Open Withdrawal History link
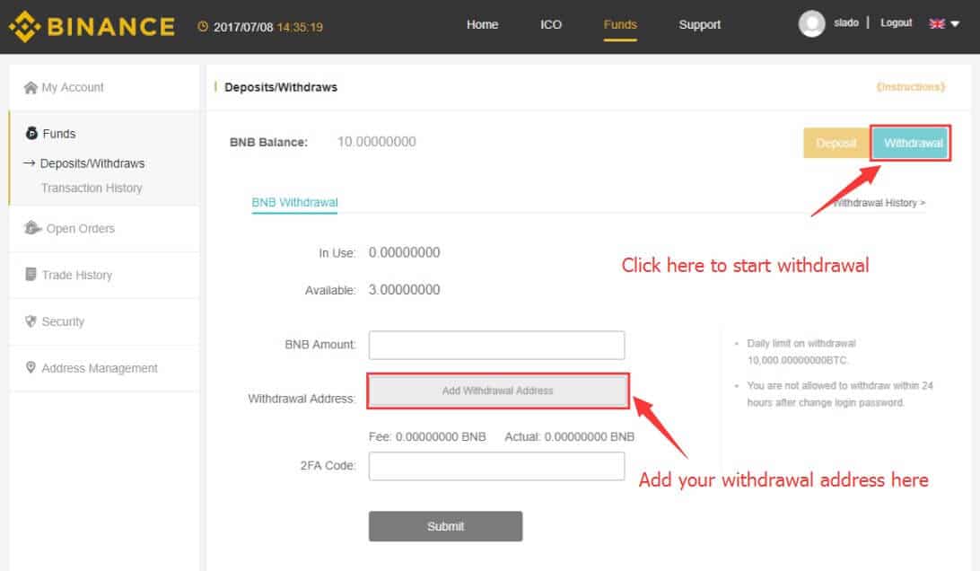The height and width of the screenshot is (571, 980). tap(879, 203)
